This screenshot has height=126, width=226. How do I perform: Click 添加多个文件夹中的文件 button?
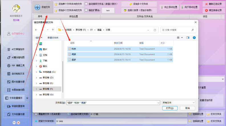69,10
